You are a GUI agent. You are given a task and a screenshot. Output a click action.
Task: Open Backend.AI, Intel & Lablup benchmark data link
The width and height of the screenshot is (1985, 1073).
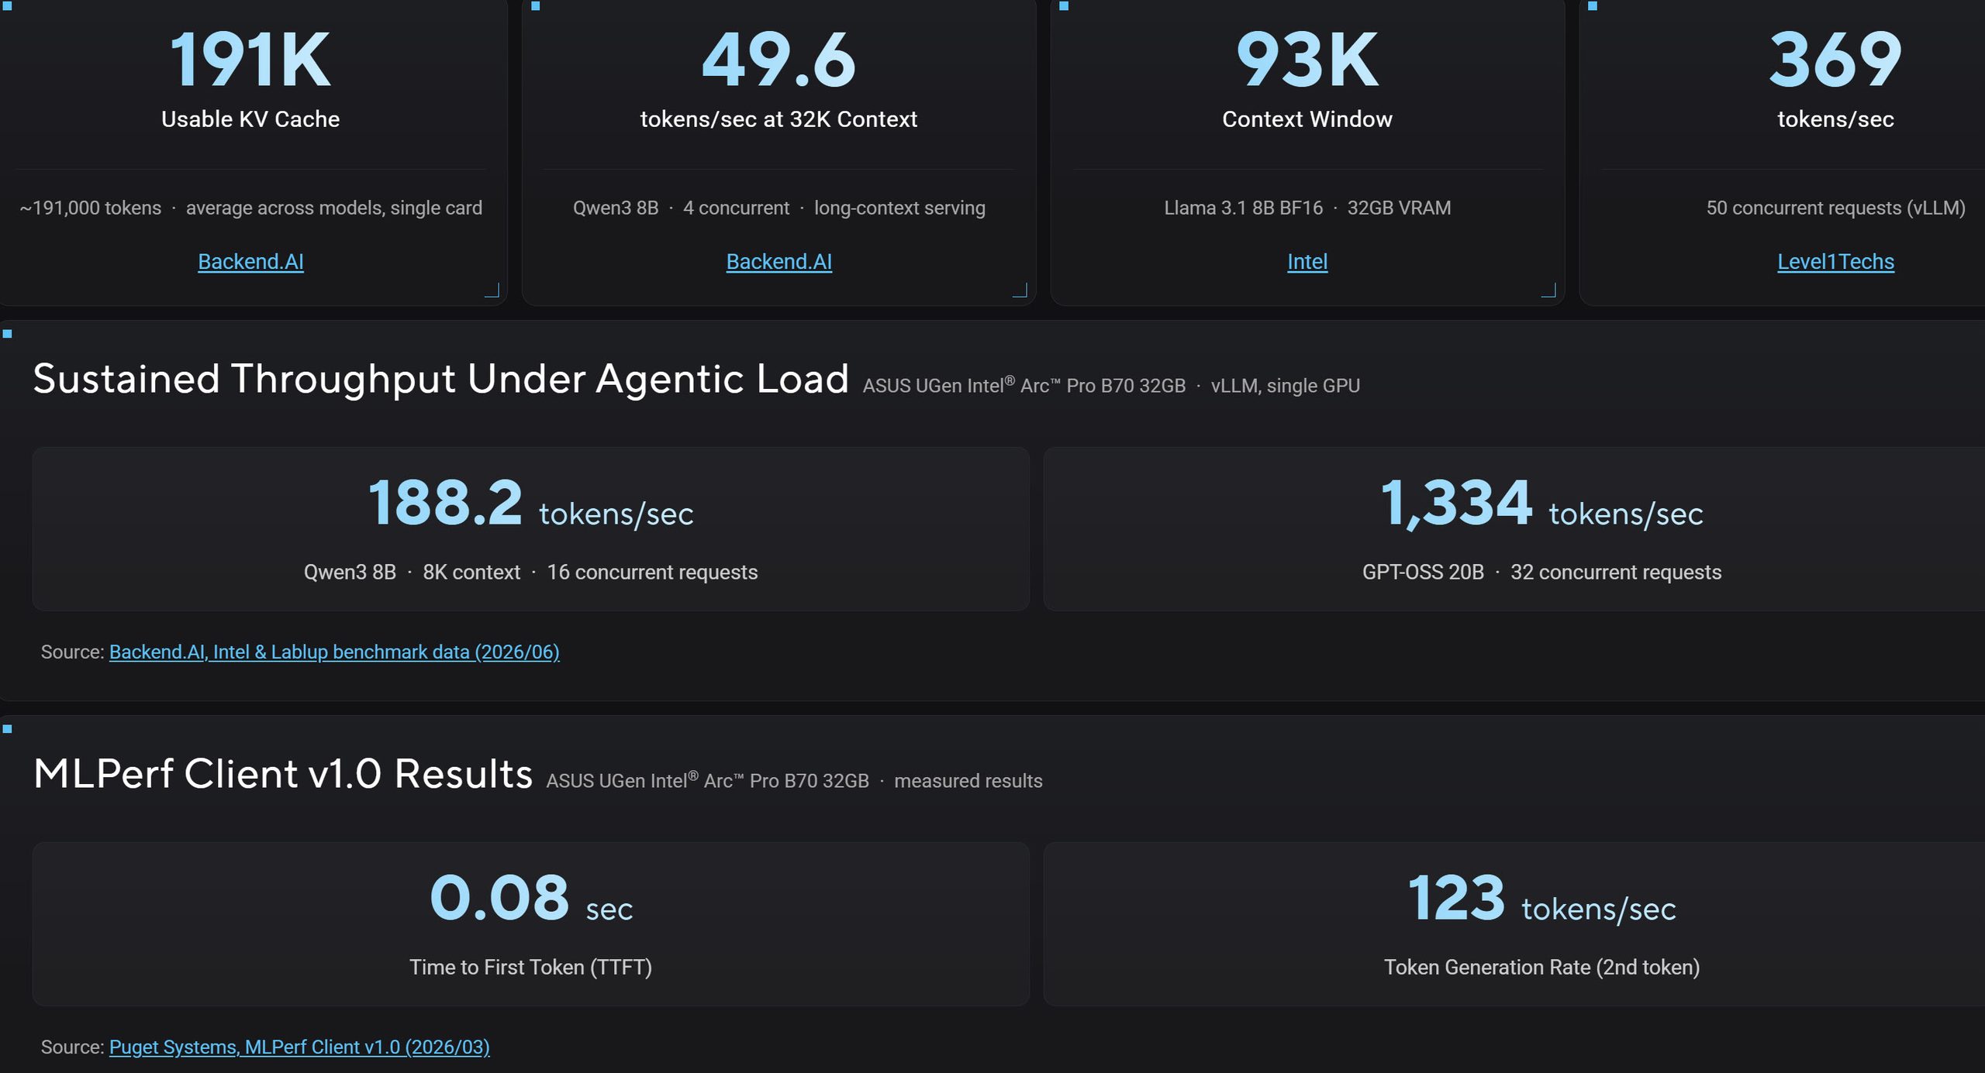[x=334, y=652]
